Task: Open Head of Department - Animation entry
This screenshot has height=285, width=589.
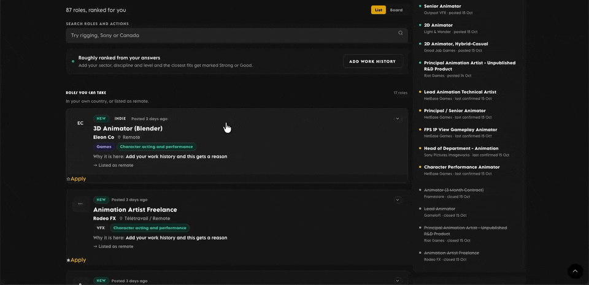Action: (461, 148)
